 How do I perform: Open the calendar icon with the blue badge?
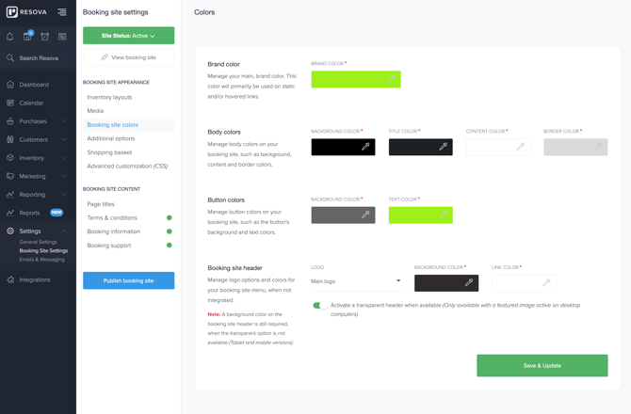point(27,36)
